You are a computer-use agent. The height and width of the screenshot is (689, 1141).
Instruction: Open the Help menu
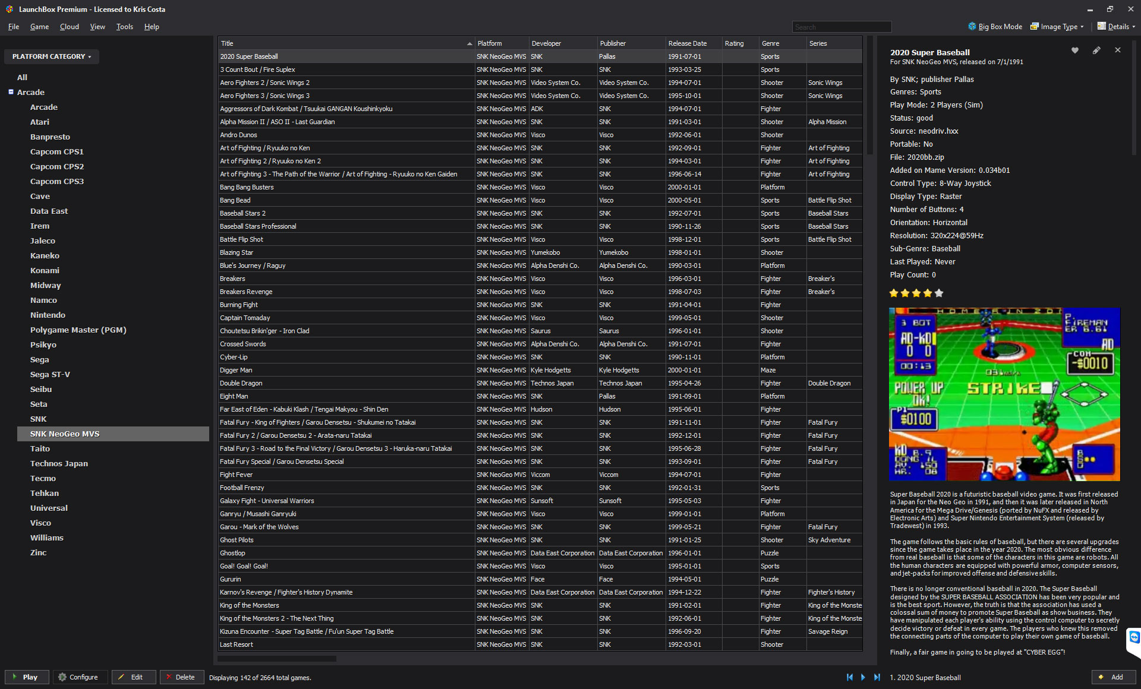click(152, 27)
